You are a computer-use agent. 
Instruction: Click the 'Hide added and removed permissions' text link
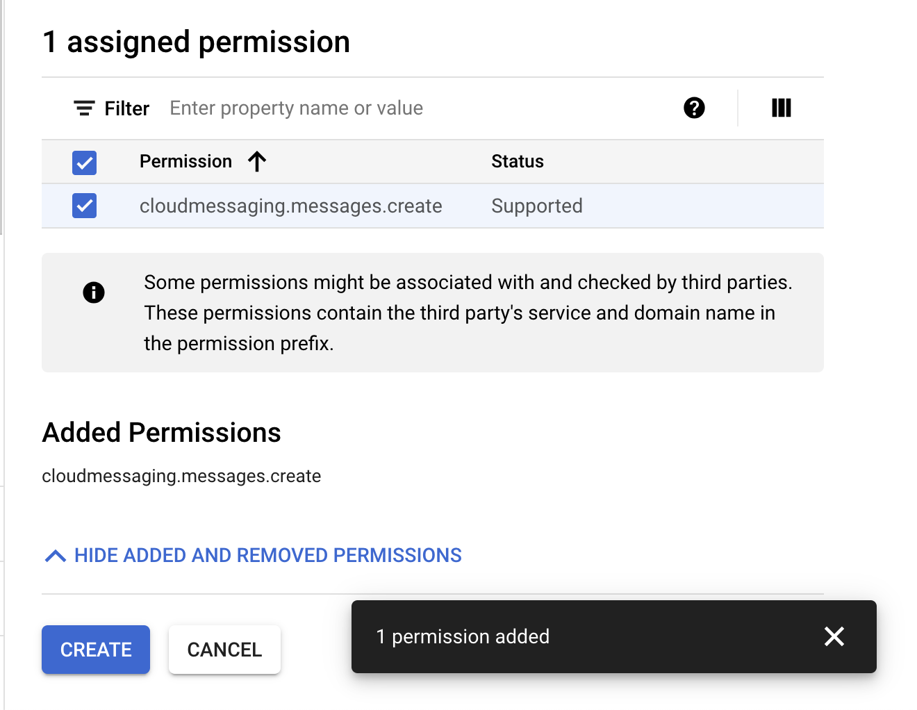click(x=268, y=556)
